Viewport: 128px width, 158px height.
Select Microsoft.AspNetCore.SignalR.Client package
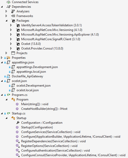coord(51,39)
